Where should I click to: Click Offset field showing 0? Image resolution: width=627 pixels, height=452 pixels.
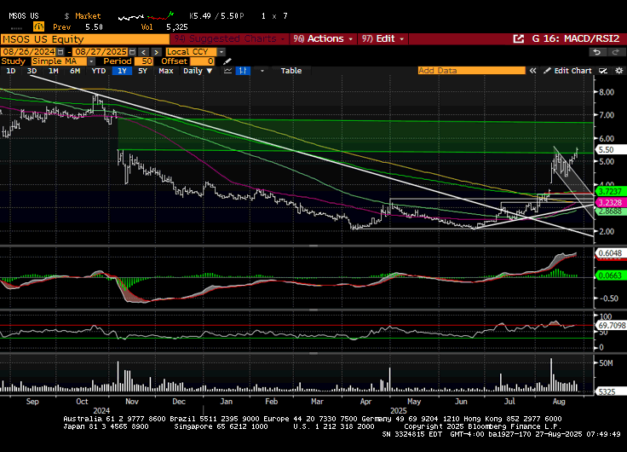tap(202, 61)
